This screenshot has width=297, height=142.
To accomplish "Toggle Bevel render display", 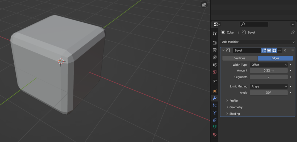I will [274, 51].
